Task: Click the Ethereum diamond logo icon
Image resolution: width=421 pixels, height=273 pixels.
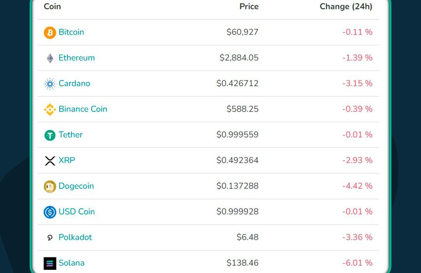Action: click(50, 58)
